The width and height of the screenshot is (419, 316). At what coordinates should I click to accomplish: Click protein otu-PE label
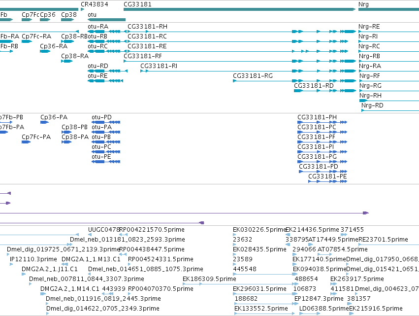101,157
